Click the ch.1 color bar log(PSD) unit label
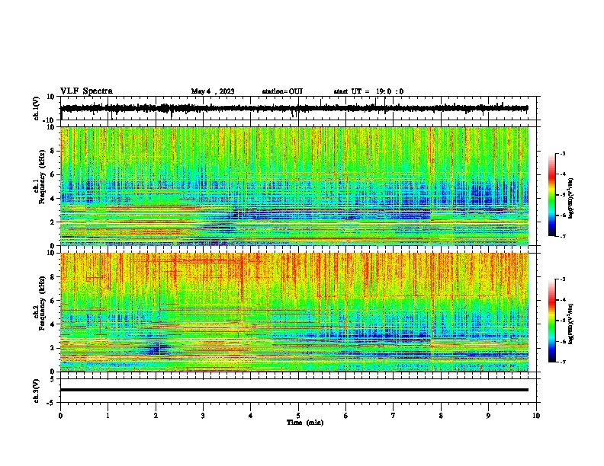This screenshot has height=466, width=604. pyautogui.click(x=571, y=198)
